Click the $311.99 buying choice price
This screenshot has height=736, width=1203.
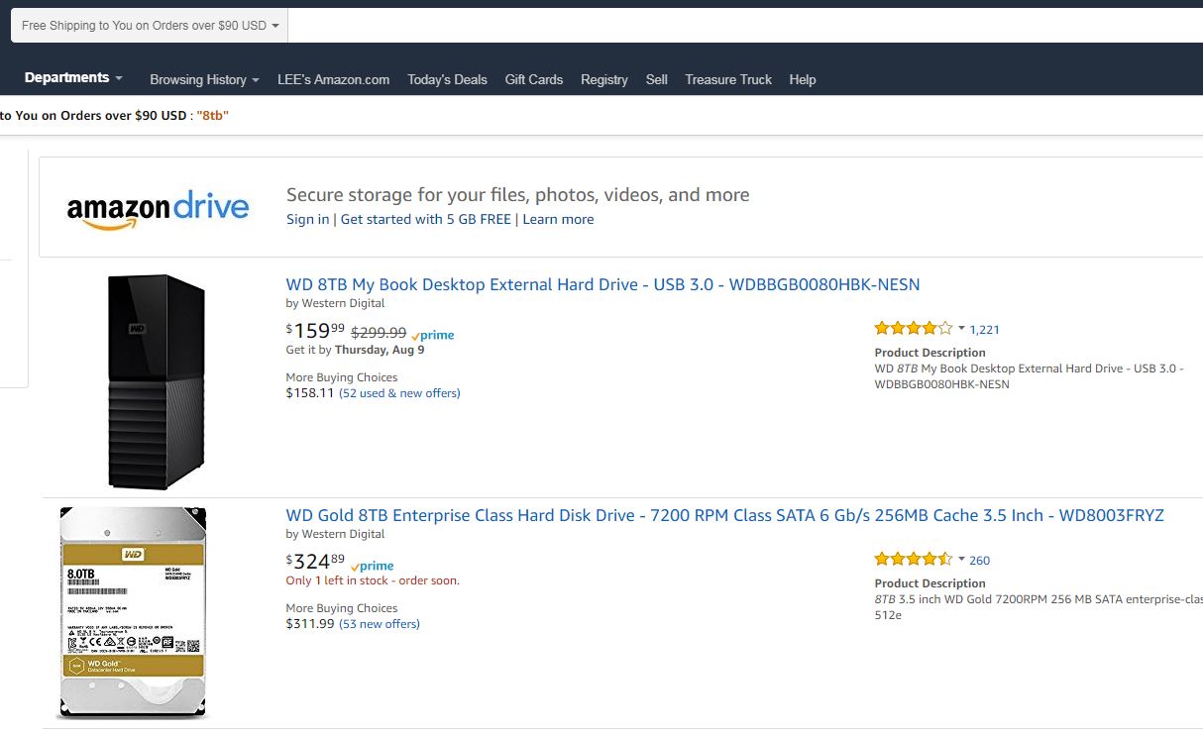(310, 624)
